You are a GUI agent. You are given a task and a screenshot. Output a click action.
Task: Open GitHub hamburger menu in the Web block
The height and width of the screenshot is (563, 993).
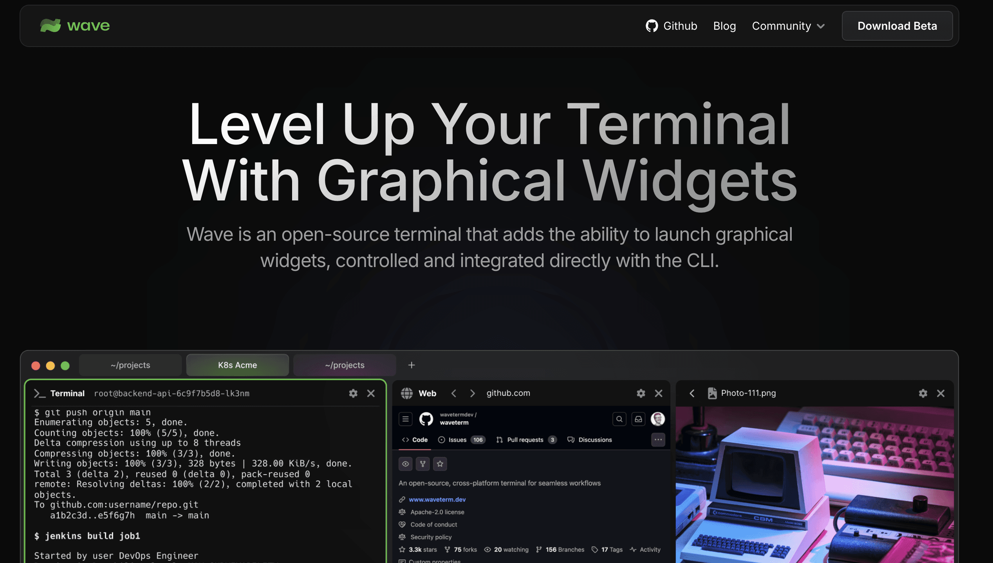coord(406,419)
